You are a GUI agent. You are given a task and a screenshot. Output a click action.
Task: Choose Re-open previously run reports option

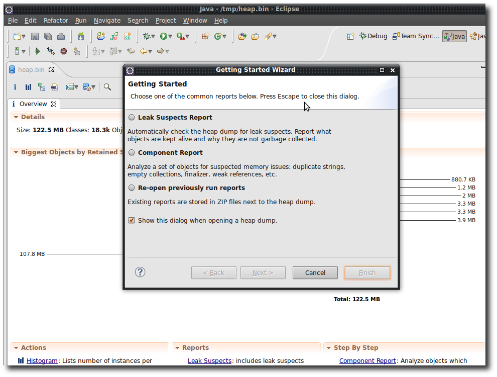click(x=132, y=187)
